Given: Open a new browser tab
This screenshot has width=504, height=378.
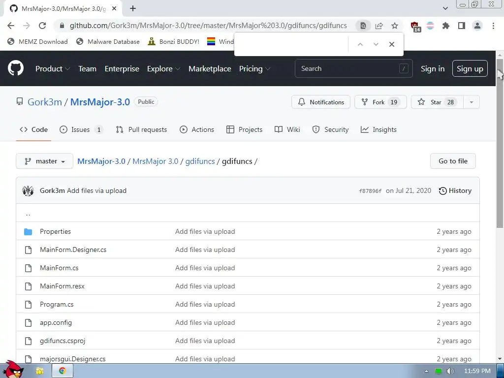Looking at the screenshot, I should click(133, 9).
